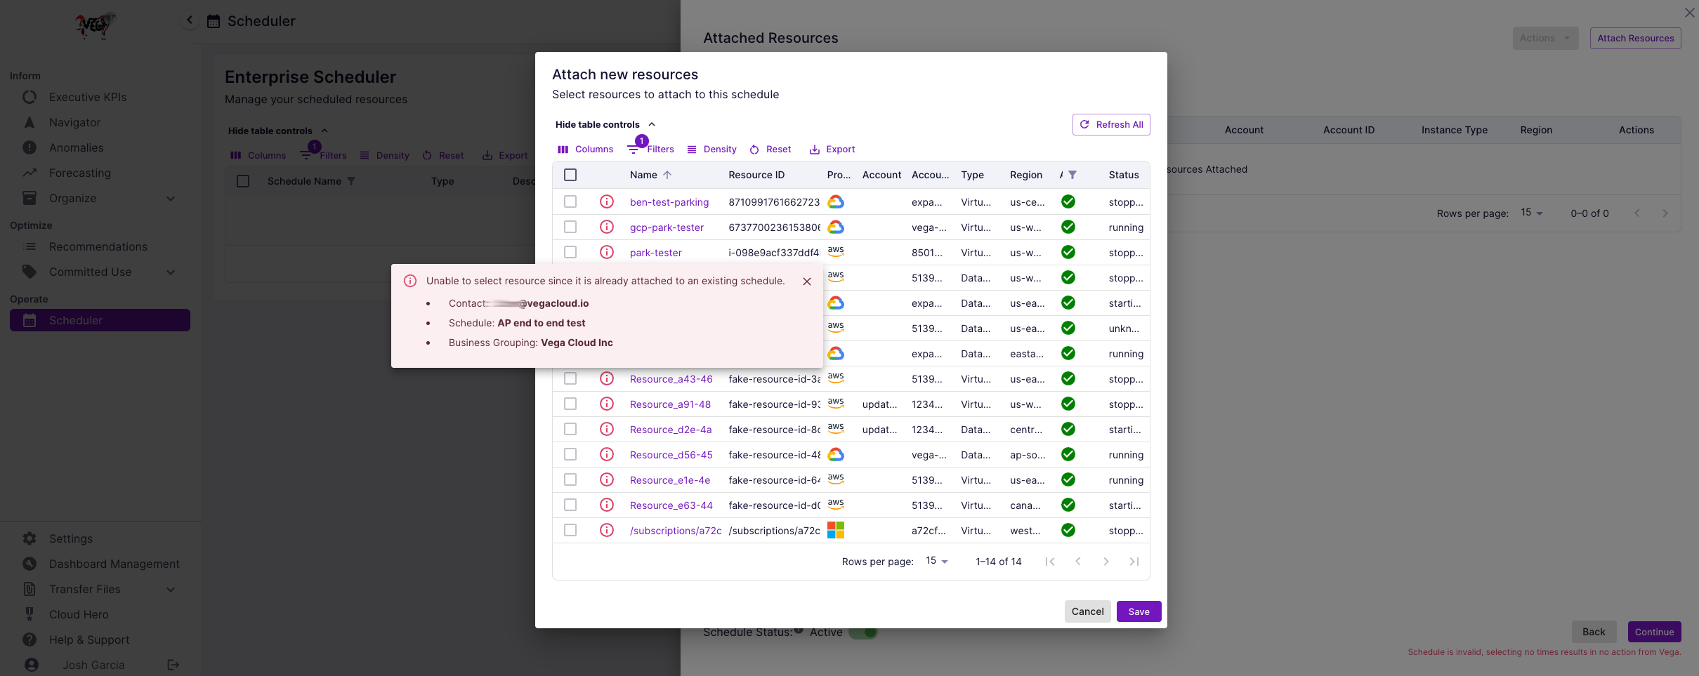Go to first page of resources table
Viewport: 1699px width, 676px height.
pyautogui.click(x=1050, y=562)
